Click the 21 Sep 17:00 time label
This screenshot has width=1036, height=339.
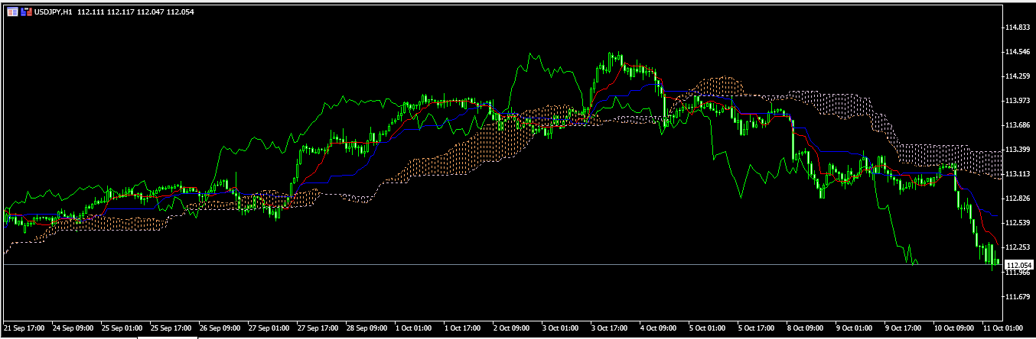click(24, 328)
